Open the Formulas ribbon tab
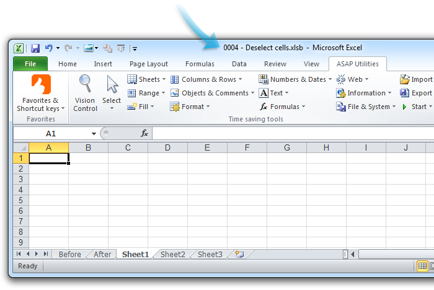The height and width of the screenshot is (290, 434). (x=200, y=64)
